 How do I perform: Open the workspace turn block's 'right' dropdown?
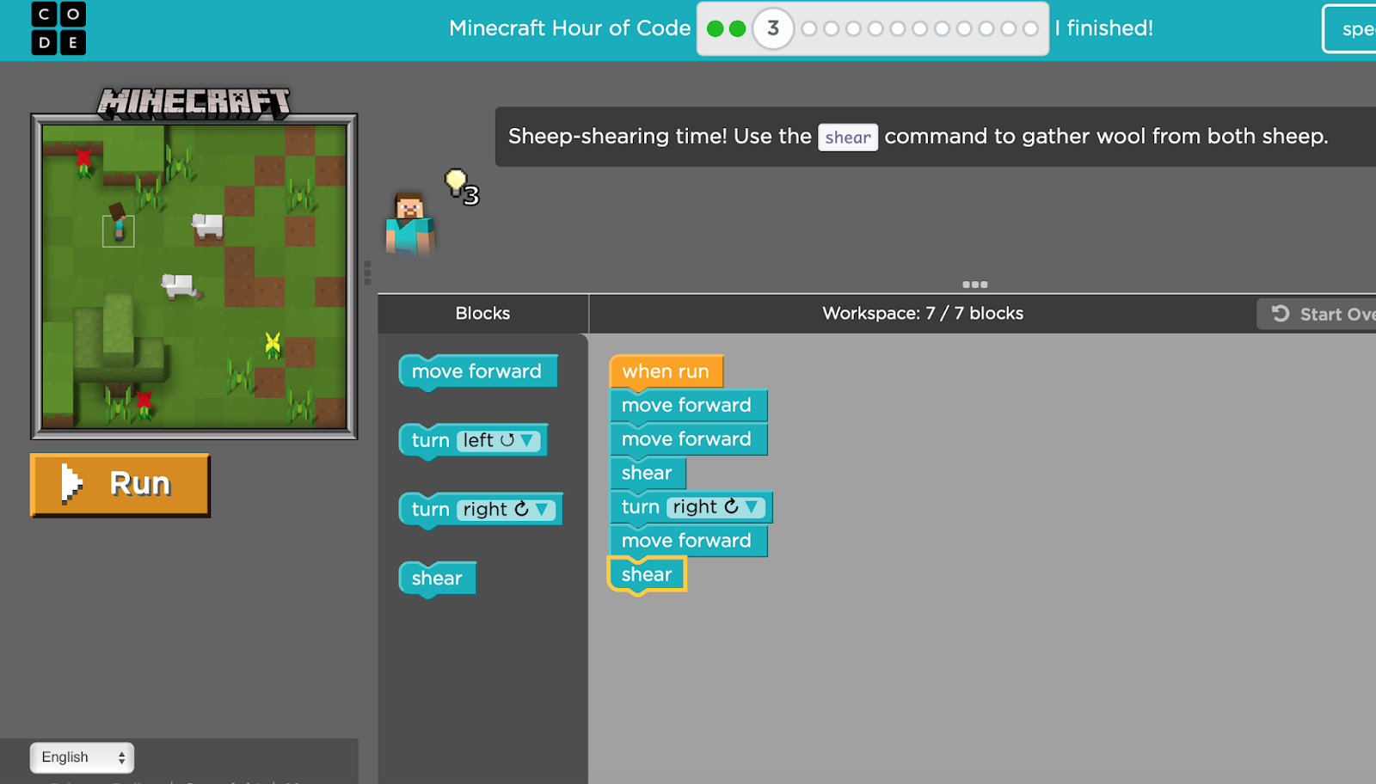[716, 507]
